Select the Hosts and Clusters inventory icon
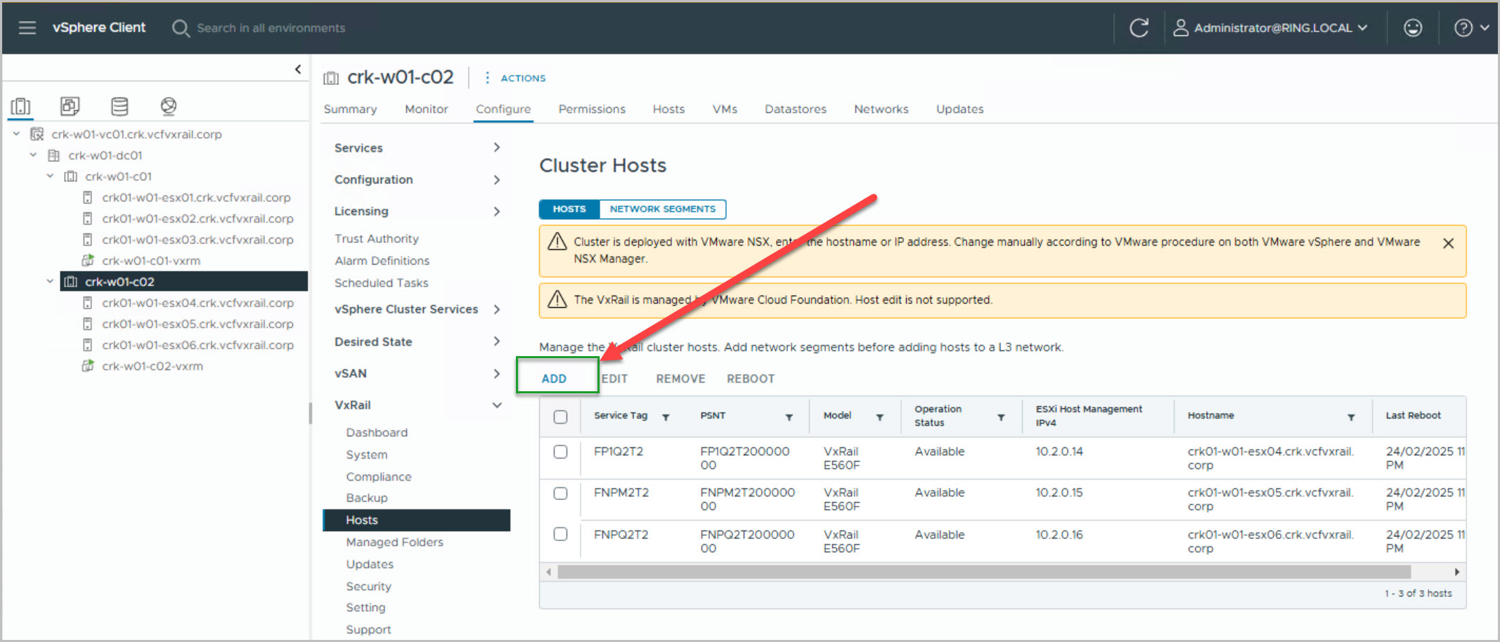The width and height of the screenshot is (1500, 642). tap(20, 106)
